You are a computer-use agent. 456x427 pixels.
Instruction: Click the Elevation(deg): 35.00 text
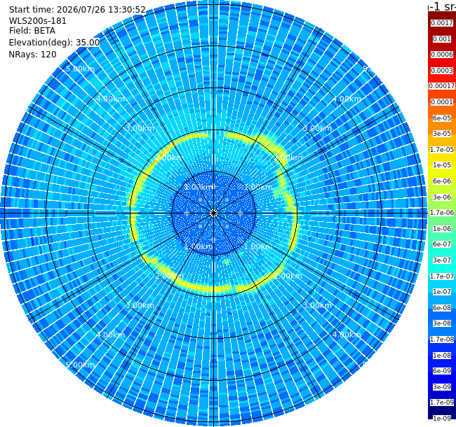coord(54,43)
